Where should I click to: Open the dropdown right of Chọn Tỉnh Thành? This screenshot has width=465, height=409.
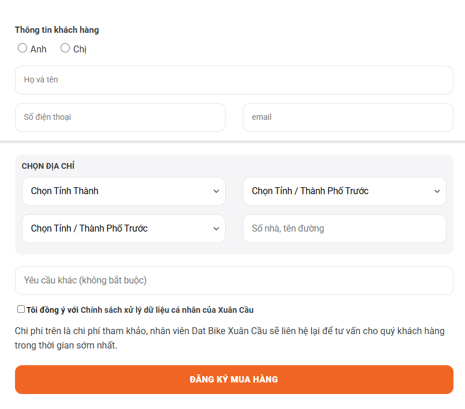[x=344, y=191]
